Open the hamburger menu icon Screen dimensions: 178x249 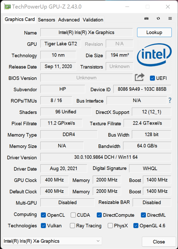click(170, 18)
